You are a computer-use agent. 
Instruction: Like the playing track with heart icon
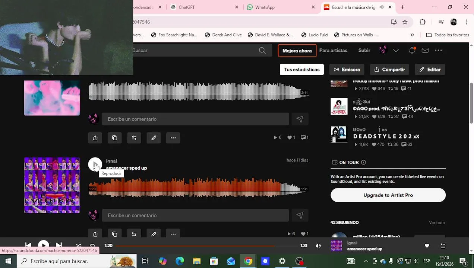point(427,246)
